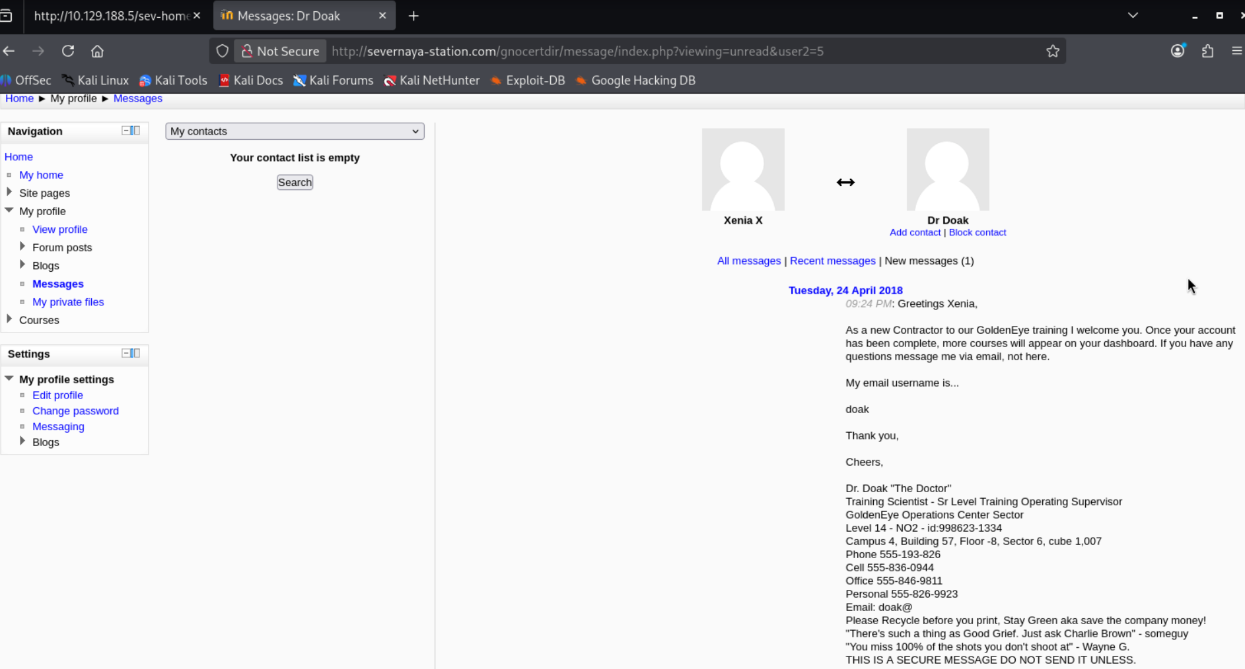
Task: Open the Kali Forums bookmark
Action: pos(334,80)
